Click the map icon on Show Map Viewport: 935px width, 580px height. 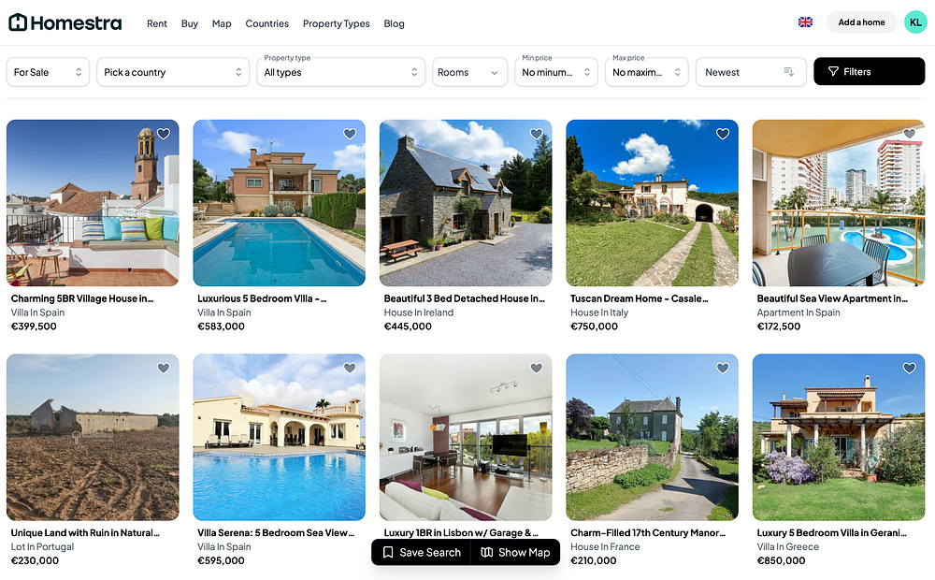[486, 553]
